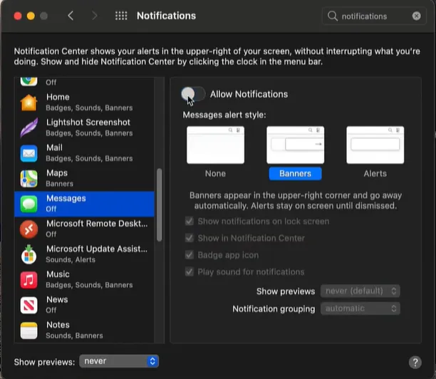Select Lightshot Screenshot in the app list
Image resolution: width=436 pixels, height=379 pixels.
point(84,128)
